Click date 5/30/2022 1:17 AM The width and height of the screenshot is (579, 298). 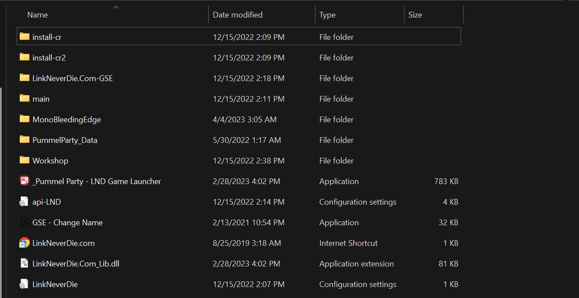click(x=247, y=140)
